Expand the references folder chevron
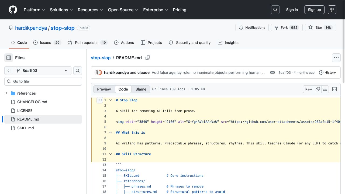The width and height of the screenshot is (345, 194). (x=6, y=93)
